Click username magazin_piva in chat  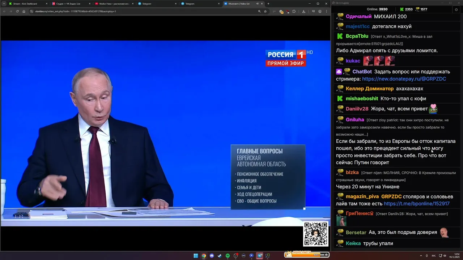(362, 196)
